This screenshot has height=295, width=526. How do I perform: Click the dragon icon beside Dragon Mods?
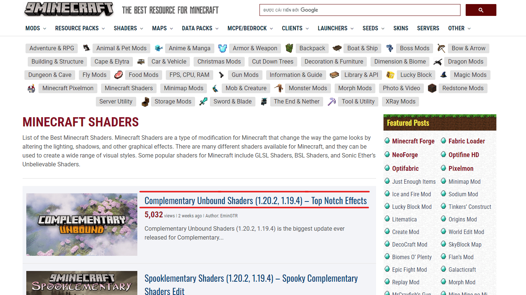coord(438,61)
